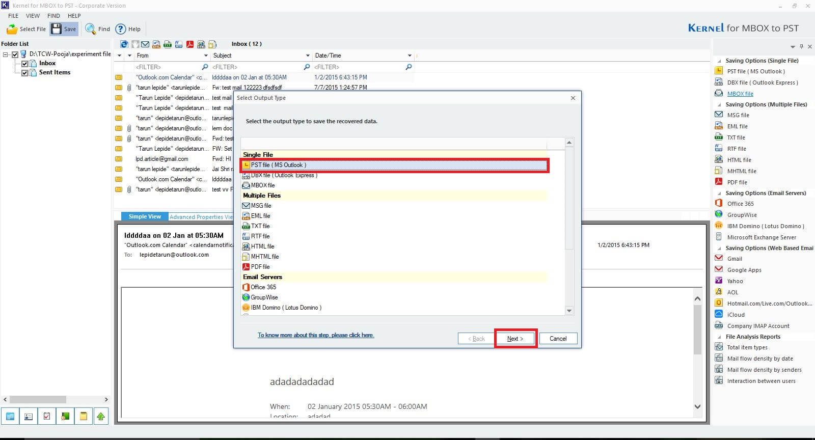Click the folder list horizontal scrollbar right arrow
Image resolution: width=815 pixels, height=440 pixels.
106,400
